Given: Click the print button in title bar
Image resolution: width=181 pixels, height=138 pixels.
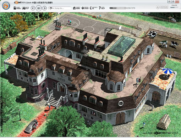Looking at the screenshot, I should (173, 1).
